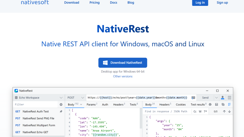Switch to the request Headers tab with 3

119,104
